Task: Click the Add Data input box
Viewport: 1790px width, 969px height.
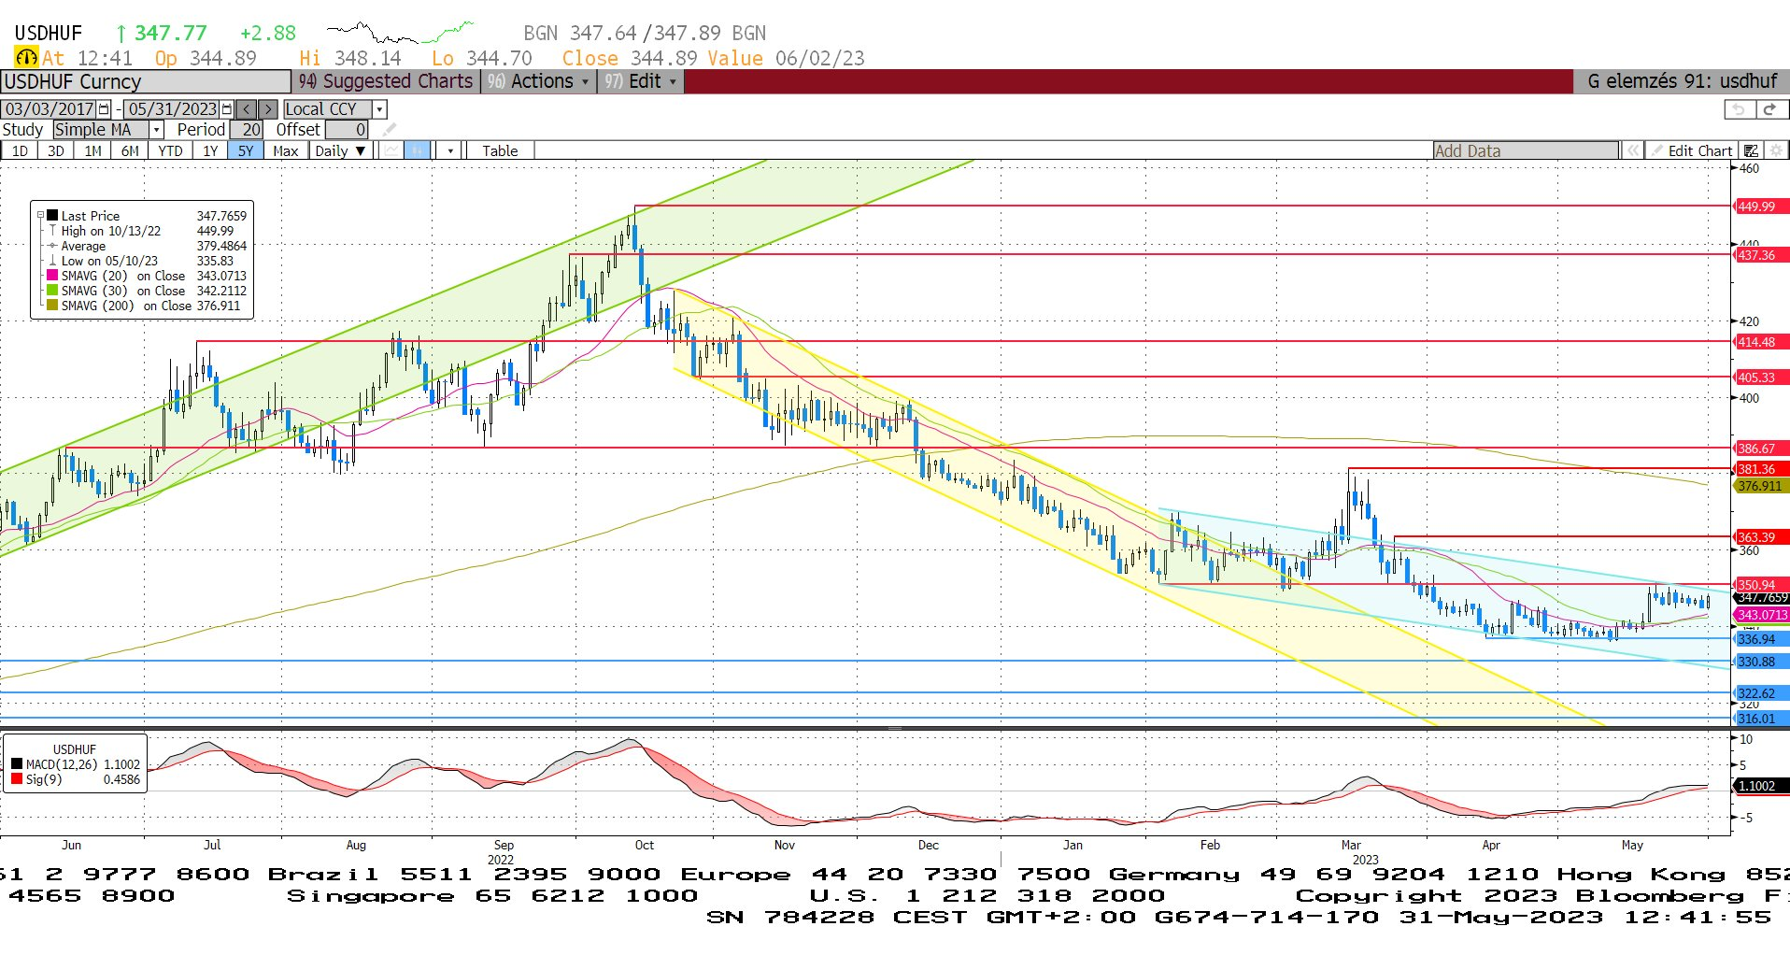Action: coord(1526,150)
